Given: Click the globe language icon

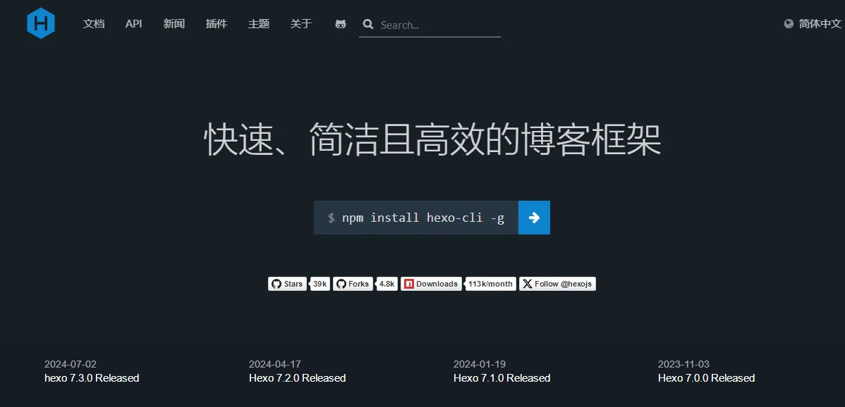Looking at the screenshot, I should [x=789, y=24].
